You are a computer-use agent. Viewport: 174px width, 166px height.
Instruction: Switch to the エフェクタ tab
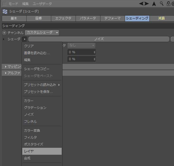click(x=63, y=19)
